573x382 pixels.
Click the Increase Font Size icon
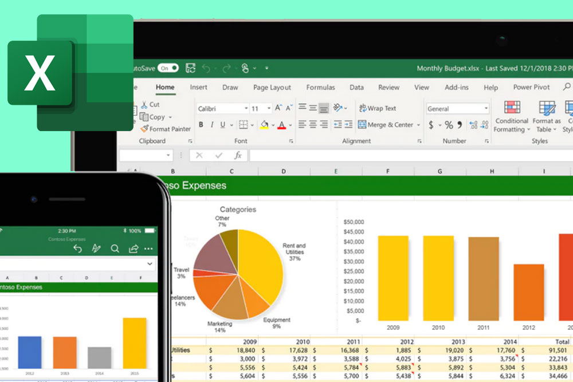pos(278,108)
